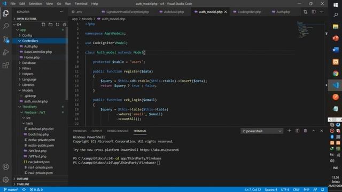Screen dimensions: 342x192
Task: Collapse all folders in explorer
Action: tap(64, 25)
